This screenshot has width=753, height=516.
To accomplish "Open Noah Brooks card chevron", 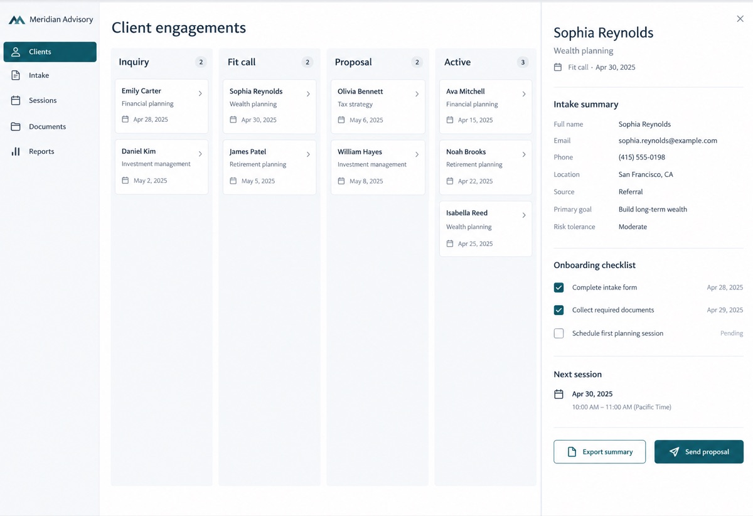I will (x=524, y=154).
